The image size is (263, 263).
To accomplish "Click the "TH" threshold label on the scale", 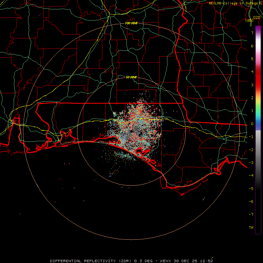I will pos(251,228).
